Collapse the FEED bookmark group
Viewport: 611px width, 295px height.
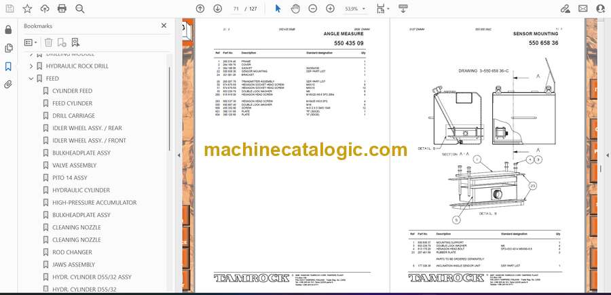31,79
